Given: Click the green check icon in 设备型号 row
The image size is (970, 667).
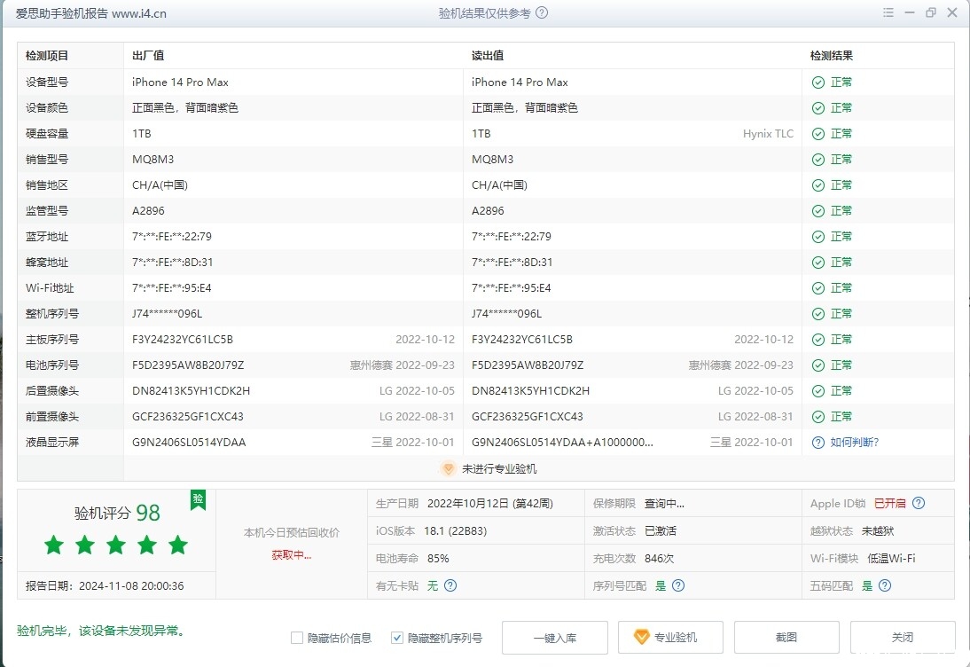Looking at the screenshot, I should 817,82.
